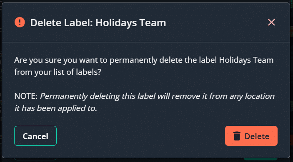Image resolution: width=293 pixels, height=162 pixels.
Task: Click the divider line under the dialog header
Action: tap(146, 42)
